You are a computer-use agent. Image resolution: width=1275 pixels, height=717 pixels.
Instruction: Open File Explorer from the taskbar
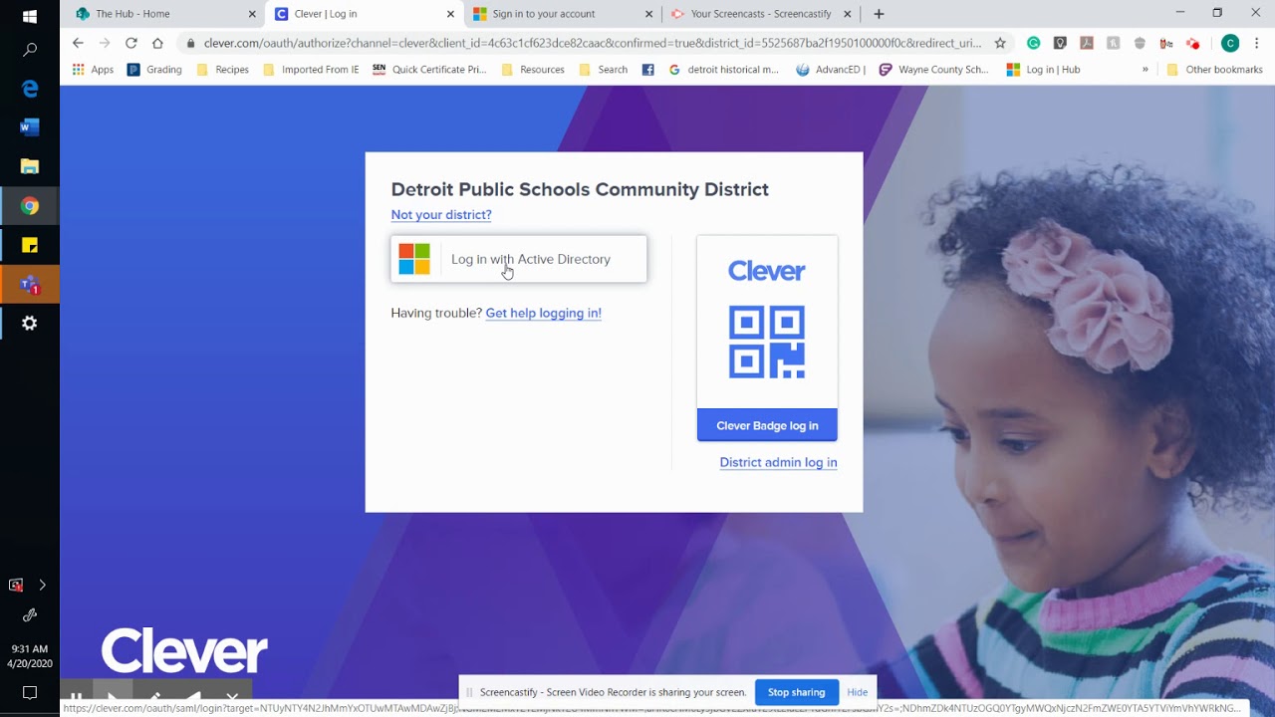pos(30,166)
